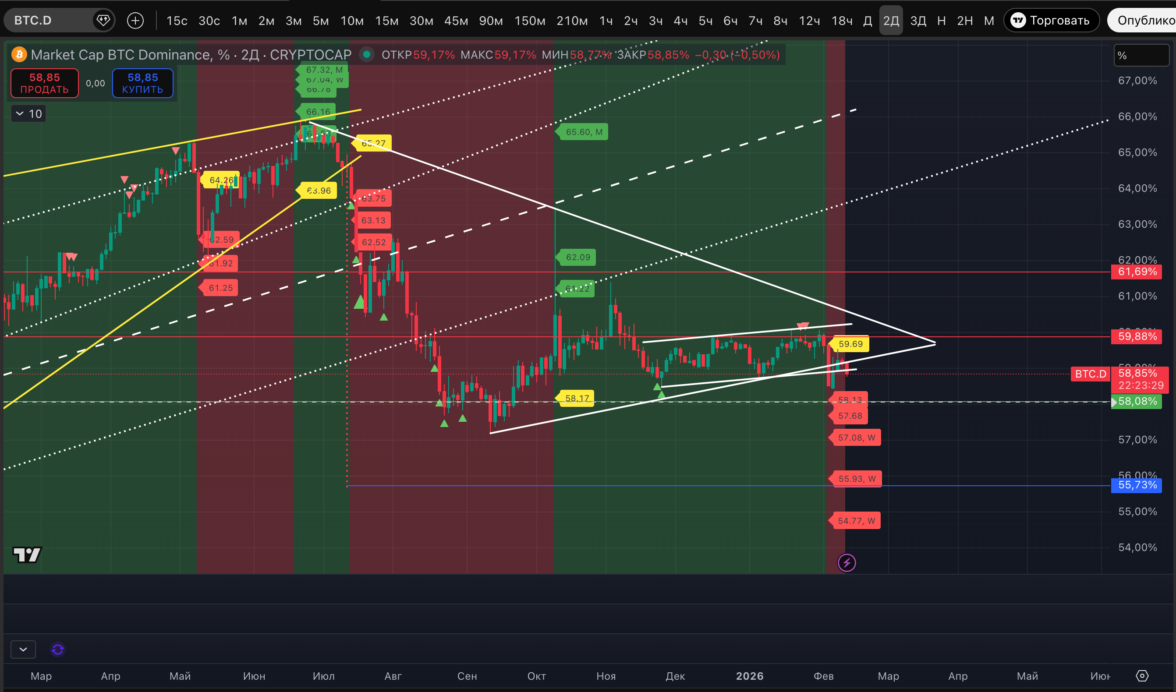Image resolution: width=1176 pixels, height=692 pixels.
Task: Select the Д daily timeframe
Action: [x=867, y=21]
